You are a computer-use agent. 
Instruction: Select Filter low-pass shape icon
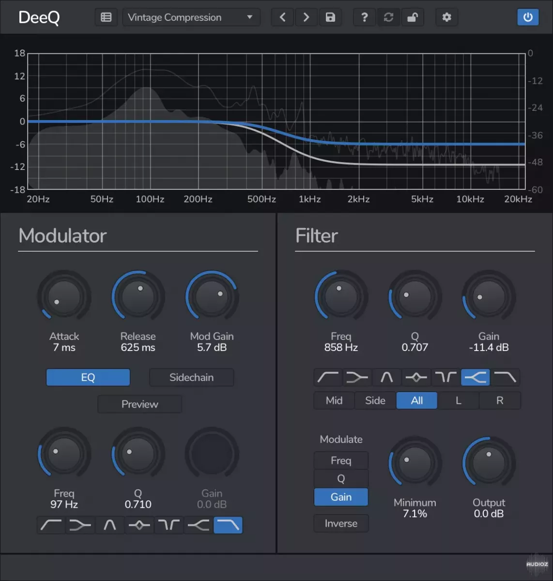[x=505, y=377]
